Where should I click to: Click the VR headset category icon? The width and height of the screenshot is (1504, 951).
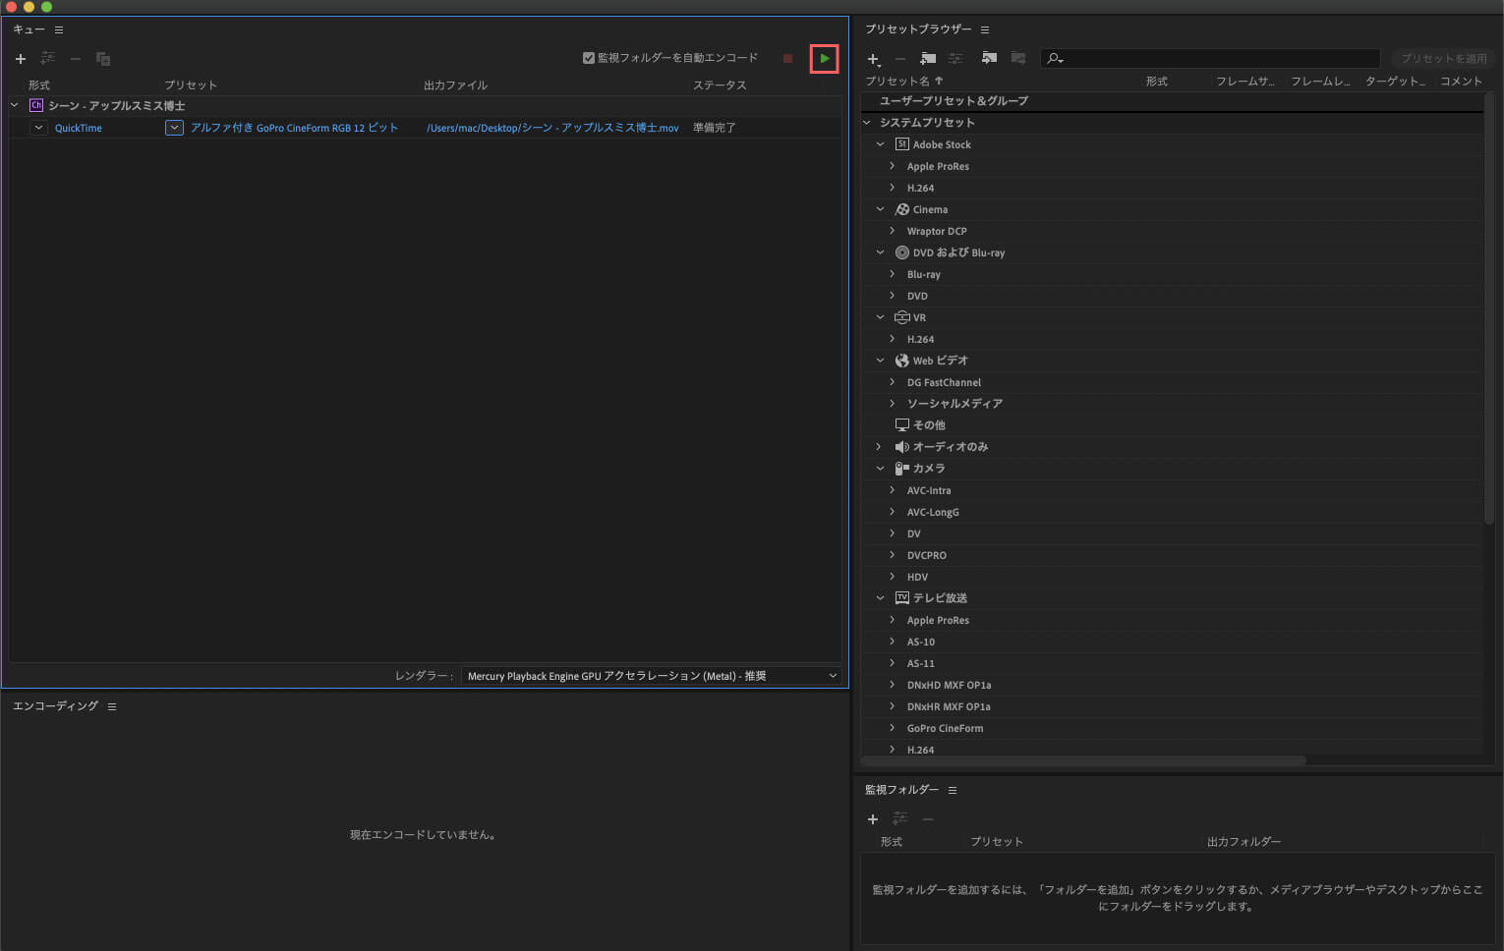pyautogui.click(x=902, y=317)
